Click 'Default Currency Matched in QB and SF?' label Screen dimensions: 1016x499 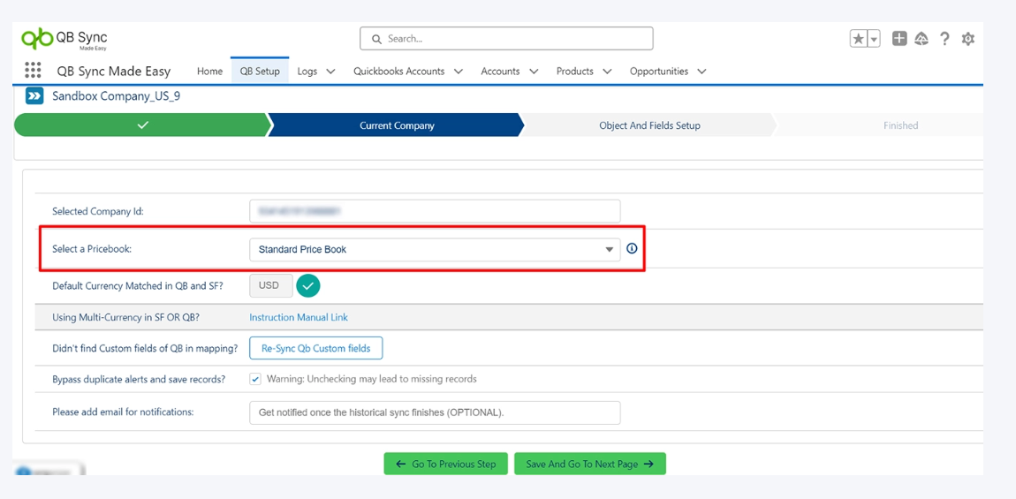click(x=137, y=286)
